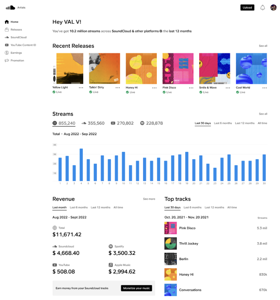Viewport: 280px width, 300px height.
Task: Open the options menu for Yellow Light
Action: click(x=81, y=88)
